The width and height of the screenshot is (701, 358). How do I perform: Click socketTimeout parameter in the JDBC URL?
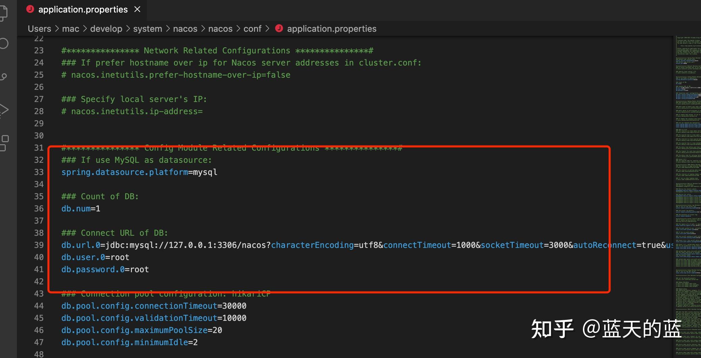click(512, 245)
